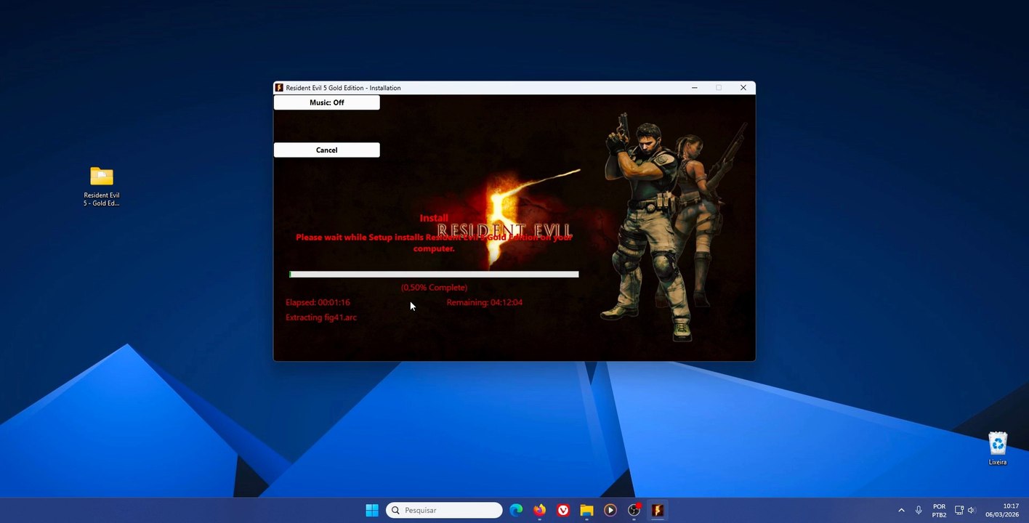
Task: Click the microphone tray icon
Action: (919, 510)
